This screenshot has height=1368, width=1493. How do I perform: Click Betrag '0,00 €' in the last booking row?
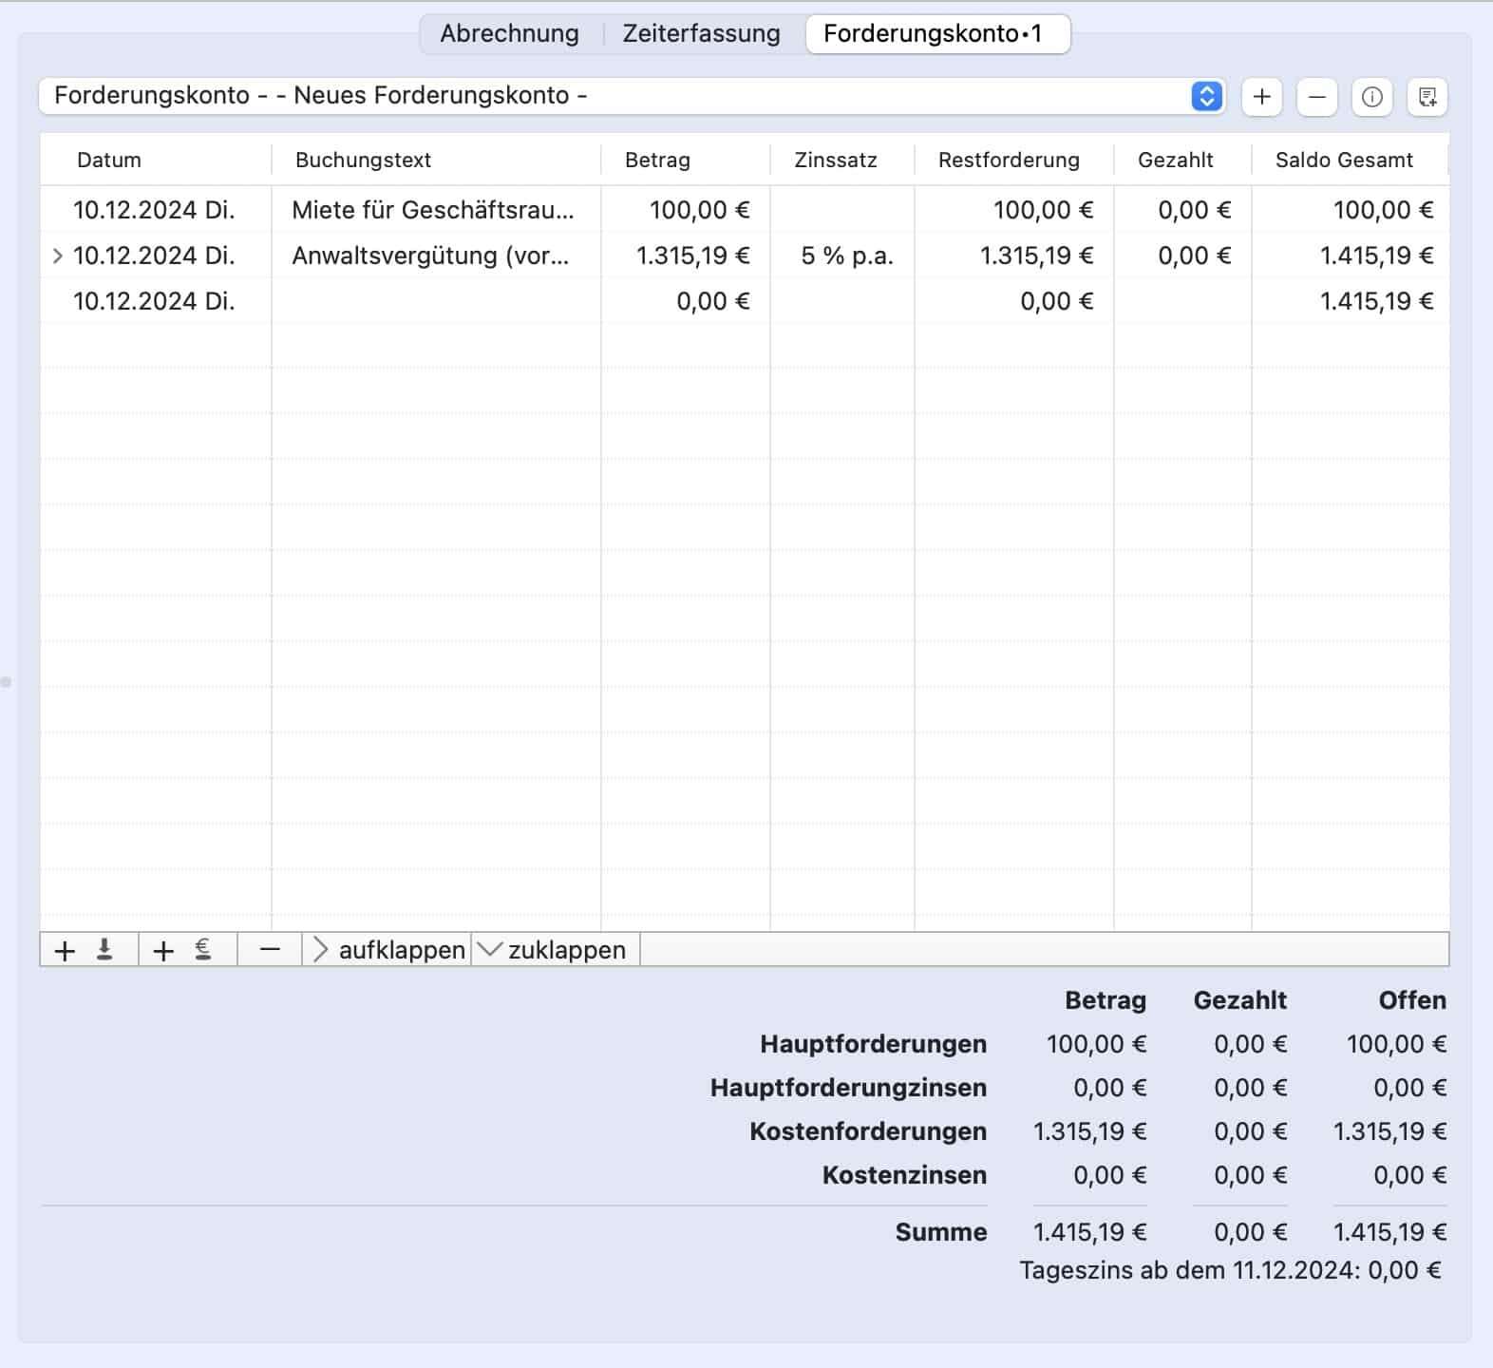[713, 301]
